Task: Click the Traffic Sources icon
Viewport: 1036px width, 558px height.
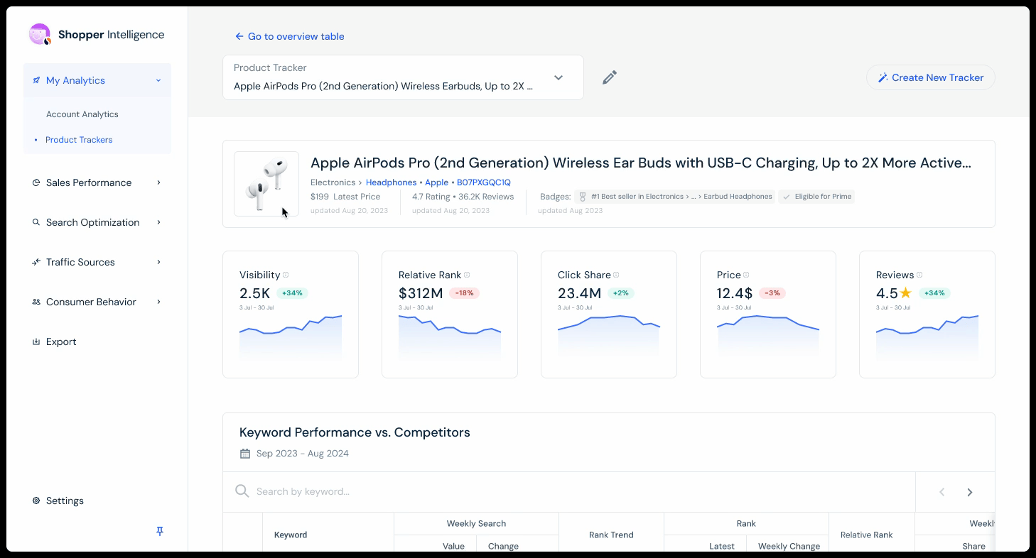Action: coord(36,262)
